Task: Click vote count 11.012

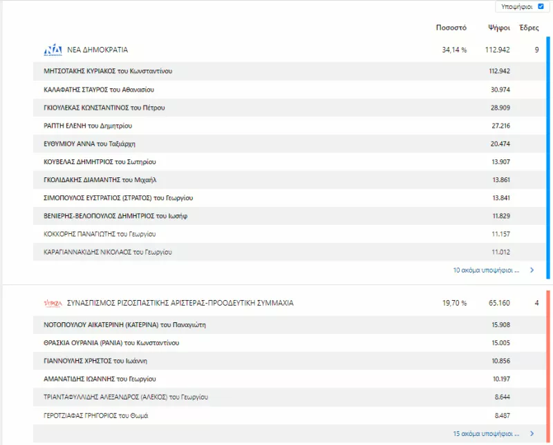Action: (500, 252)
